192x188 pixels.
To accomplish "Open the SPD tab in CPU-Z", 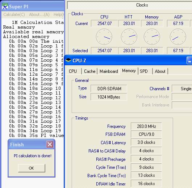I will pos(146,71).
